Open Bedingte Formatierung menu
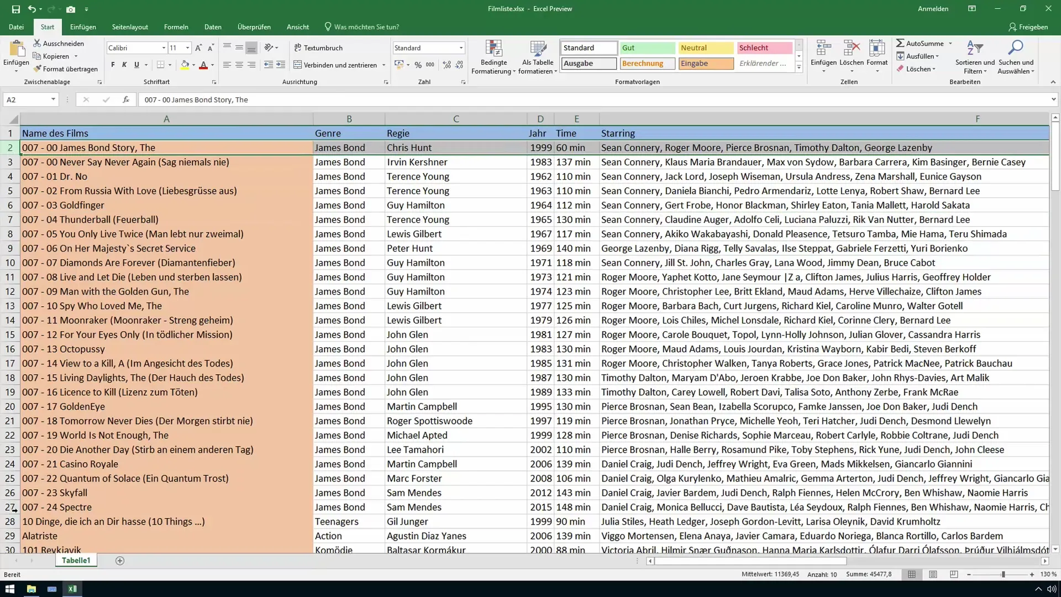 tap(493, 57)
